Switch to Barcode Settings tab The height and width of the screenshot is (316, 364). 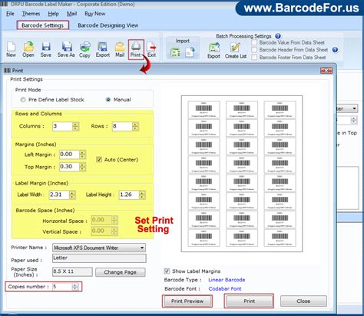click(x=42, y=25)
